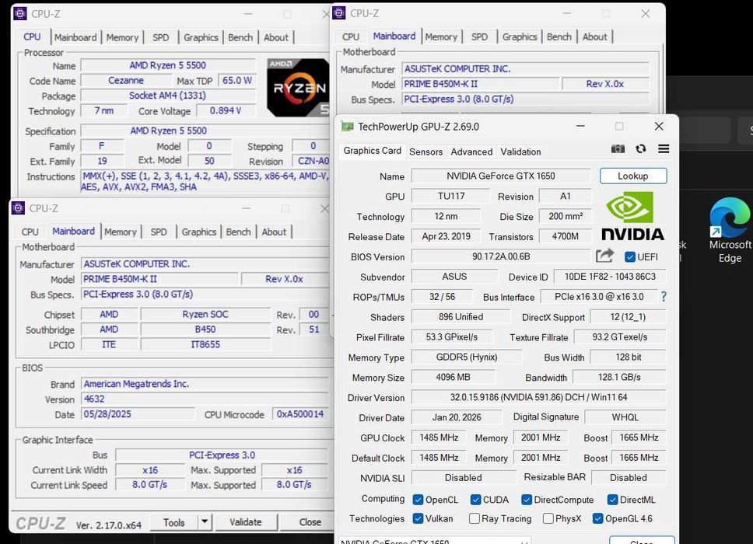Click the Max TDP value 65.0 W

pos(236,80)
